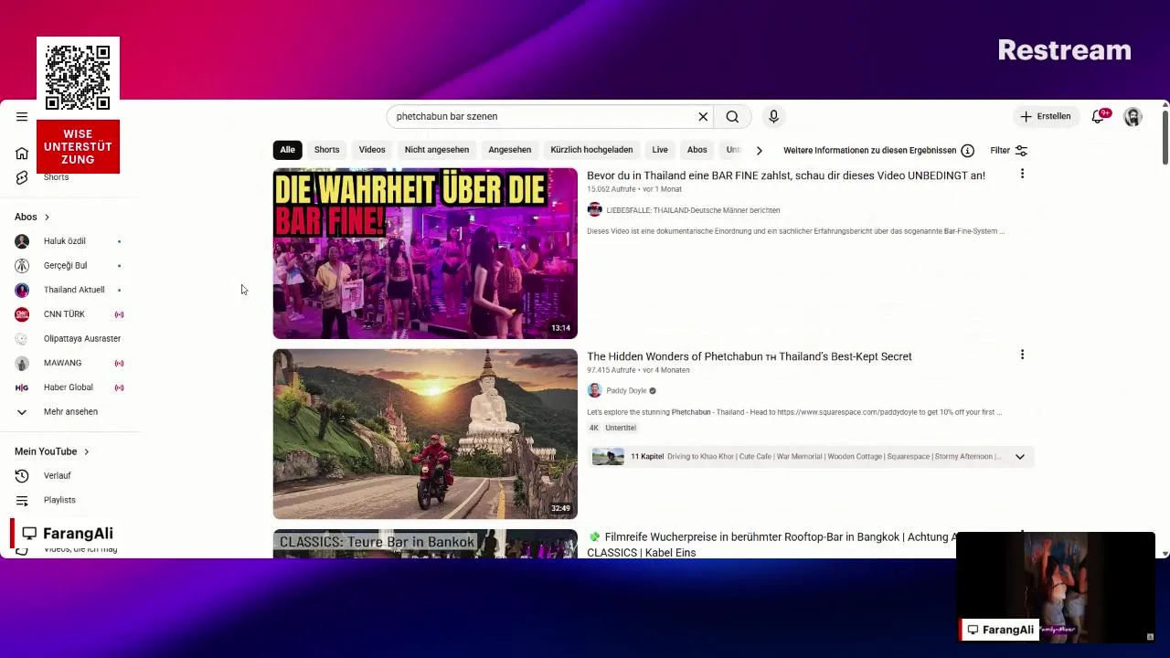The width and height of the screenshot is (1170, 658).
Task: Open the Filter options
Action: pyautogui.click(x=1009, y=151)
